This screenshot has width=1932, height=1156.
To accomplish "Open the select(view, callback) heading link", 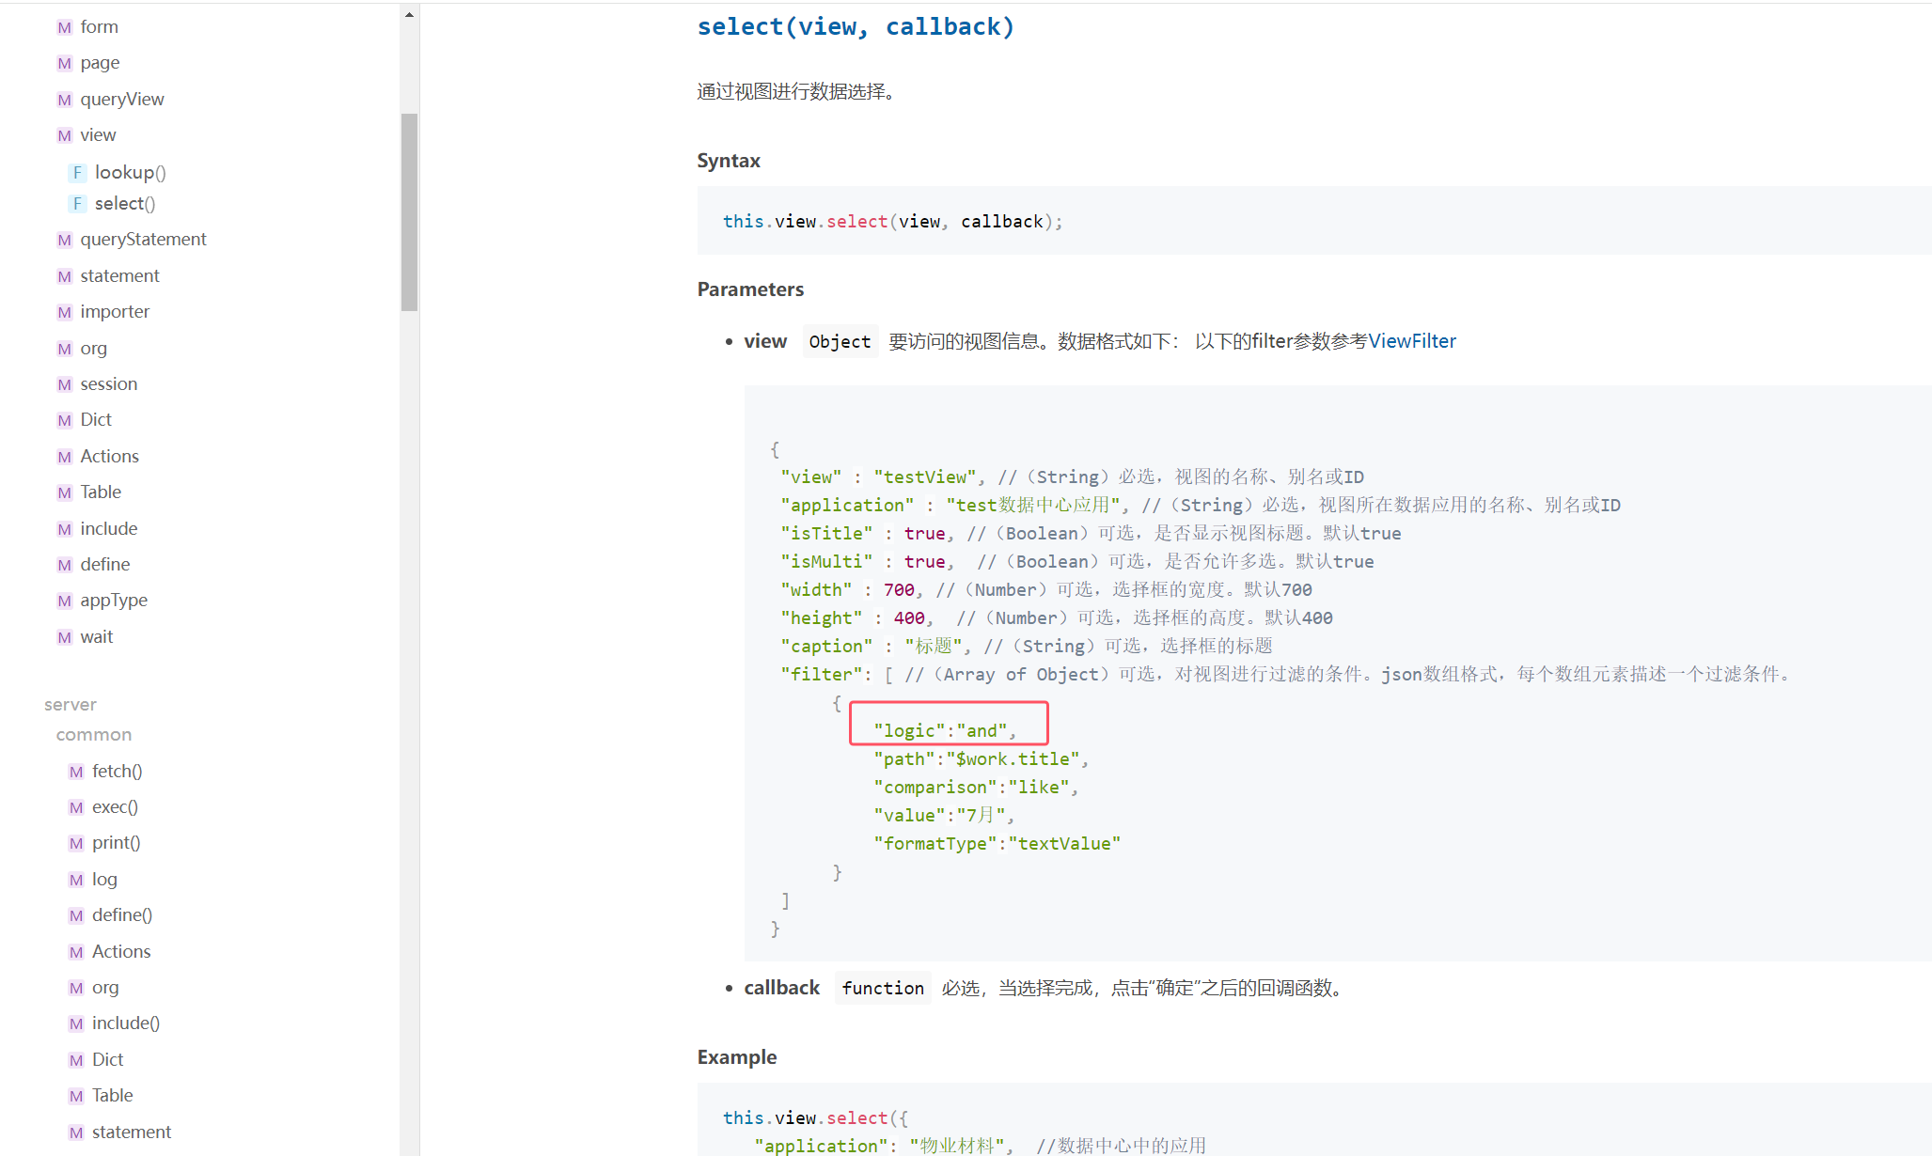I will tap(856, 26).
